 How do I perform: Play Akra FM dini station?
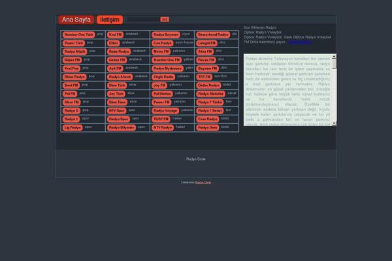205,52
